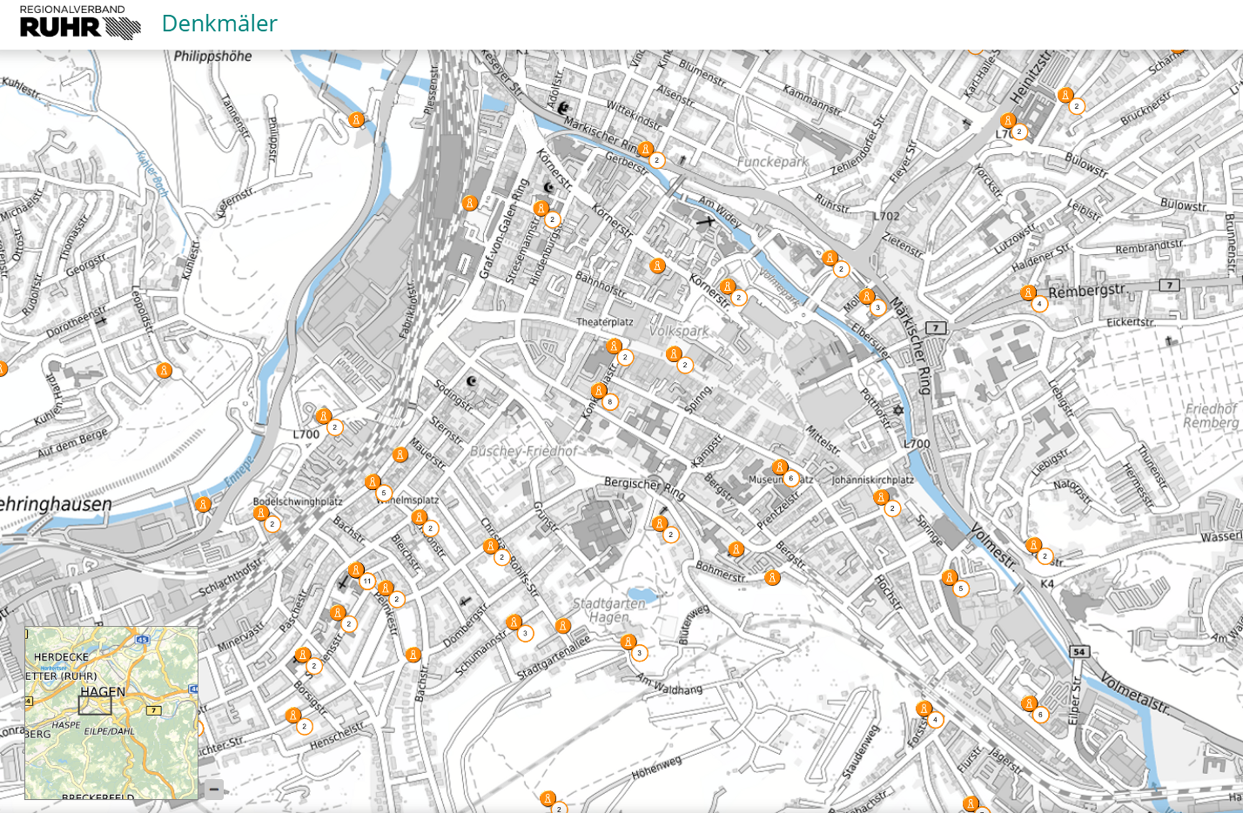The width and height of the screenshot is (1243, 813).
Task: Select the monument marker beside Mauerstr.
Action: tap(400, 454)
